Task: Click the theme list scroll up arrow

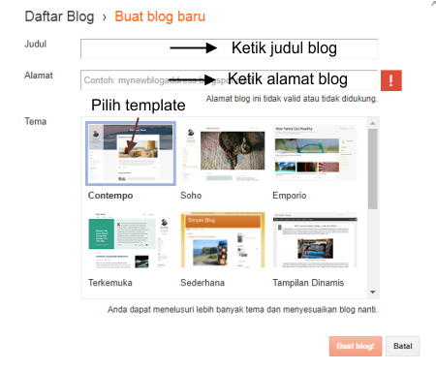Action: (x=373, y=123)
